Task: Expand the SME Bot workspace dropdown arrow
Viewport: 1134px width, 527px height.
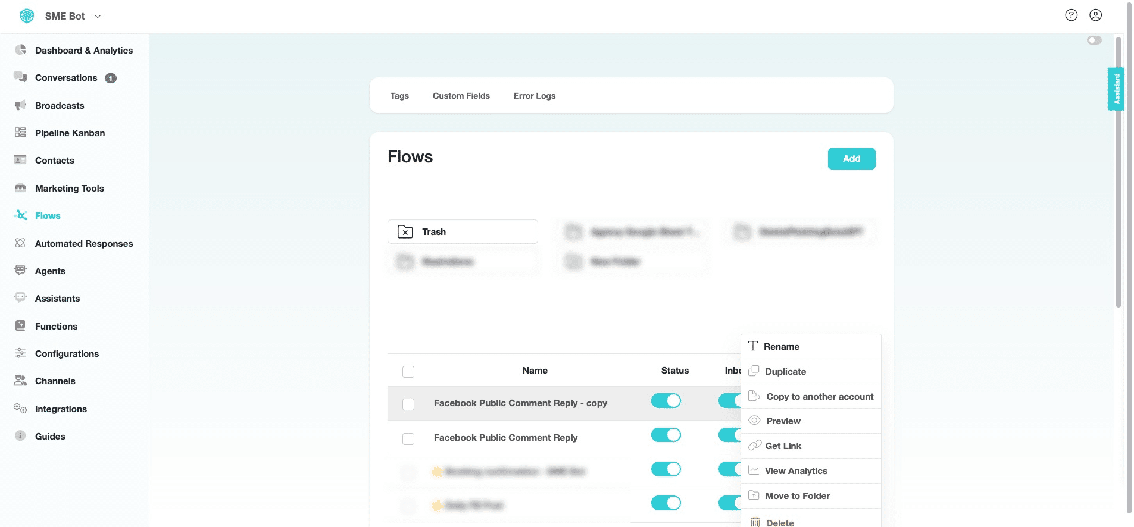Action: coord(98,16)
